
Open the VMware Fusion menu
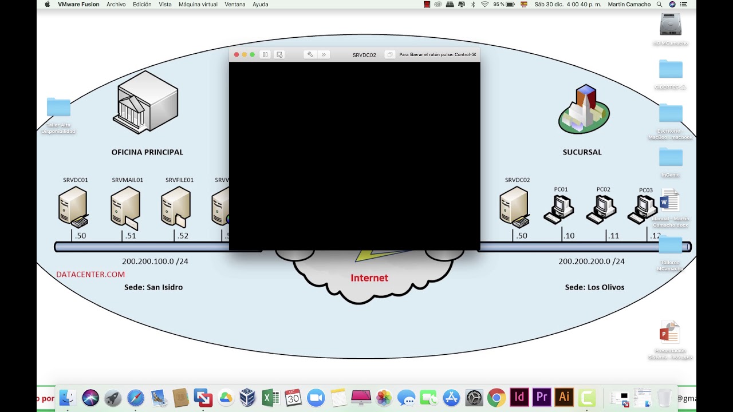78,4
